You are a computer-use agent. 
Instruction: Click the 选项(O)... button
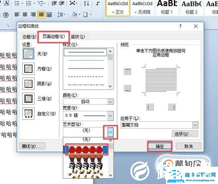click(185, 134)
